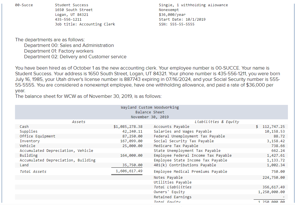
Task: Select the Social Security Tax Payable label
Action: (x=184, y=141)
